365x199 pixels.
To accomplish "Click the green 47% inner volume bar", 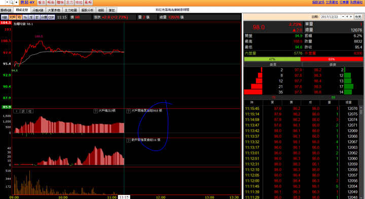I will [x=272, y=59].
